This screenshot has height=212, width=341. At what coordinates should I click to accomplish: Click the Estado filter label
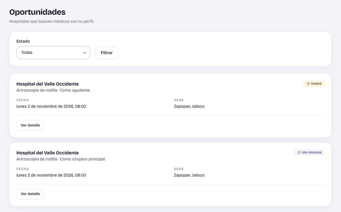(x=23, y=41)
